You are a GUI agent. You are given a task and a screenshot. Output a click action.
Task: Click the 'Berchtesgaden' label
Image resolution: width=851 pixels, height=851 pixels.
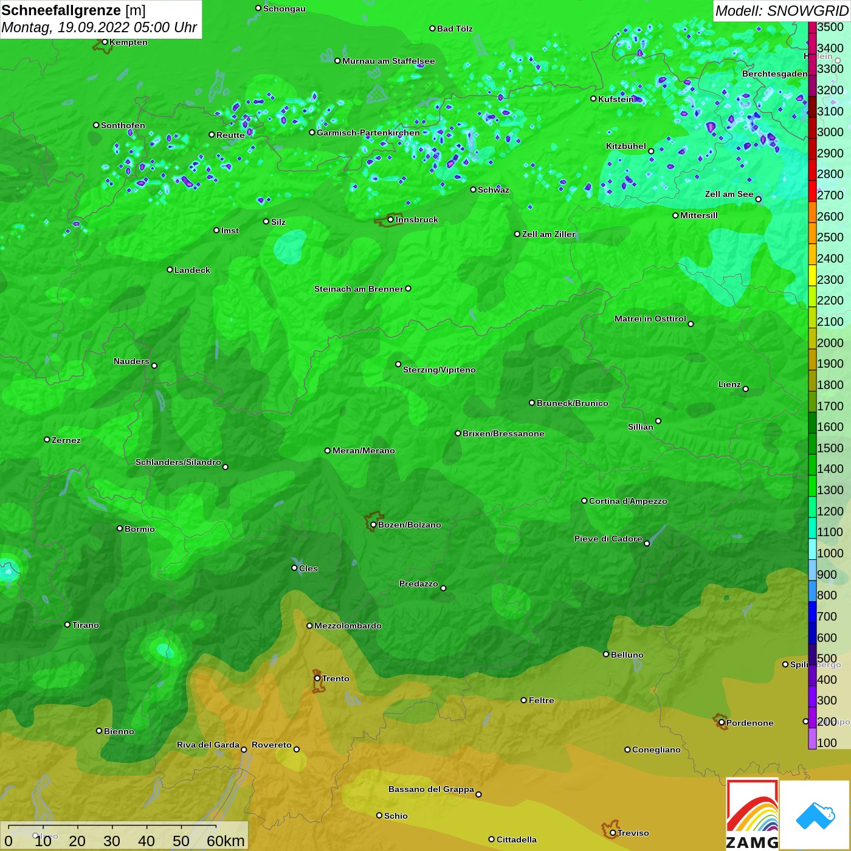(x=775, y=74)
